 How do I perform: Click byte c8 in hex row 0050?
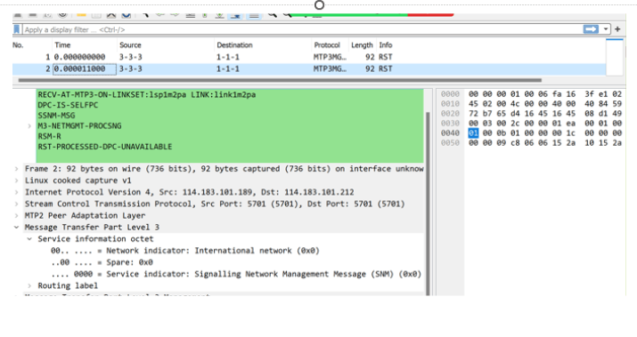tap(515, 143)
